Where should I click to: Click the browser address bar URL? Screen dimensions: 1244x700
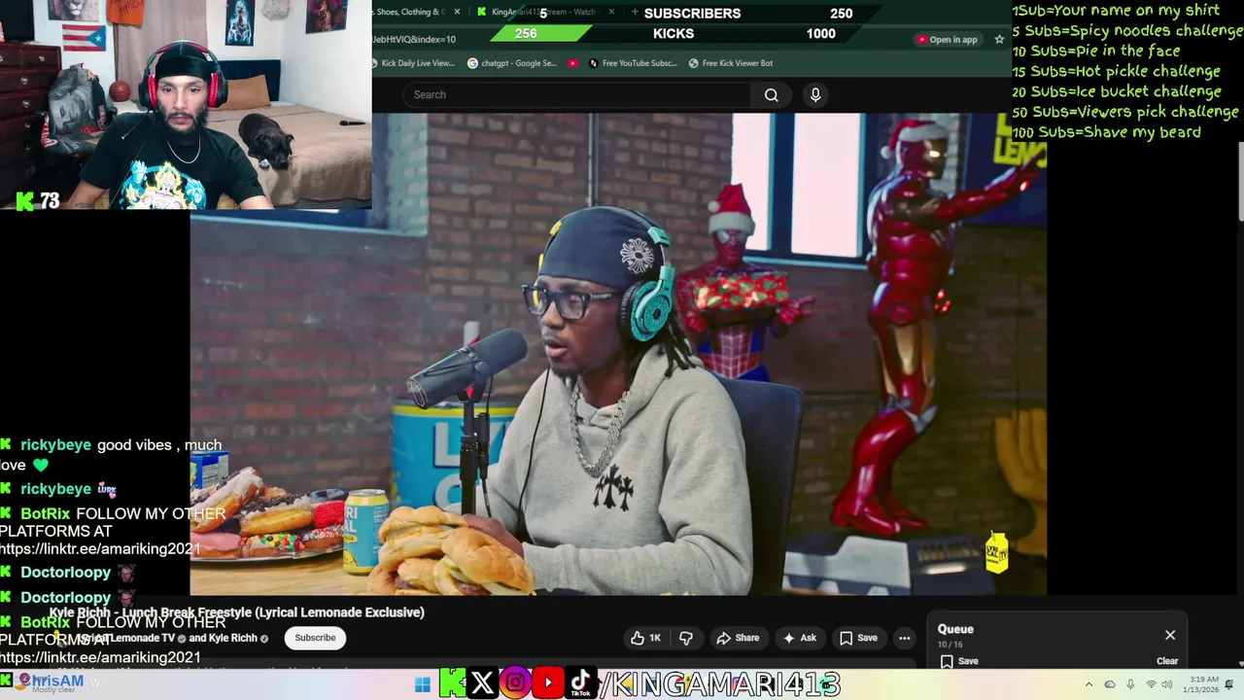[x=414, y=40]
